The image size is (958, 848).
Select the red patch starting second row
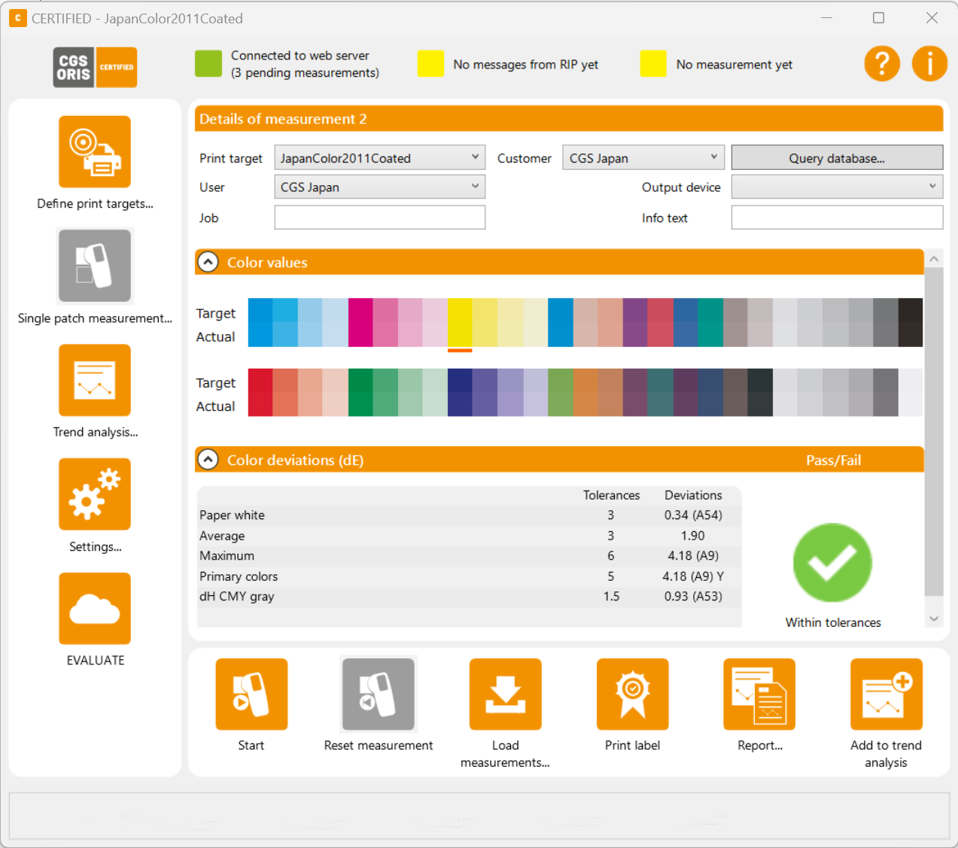(x=260, y=393)
